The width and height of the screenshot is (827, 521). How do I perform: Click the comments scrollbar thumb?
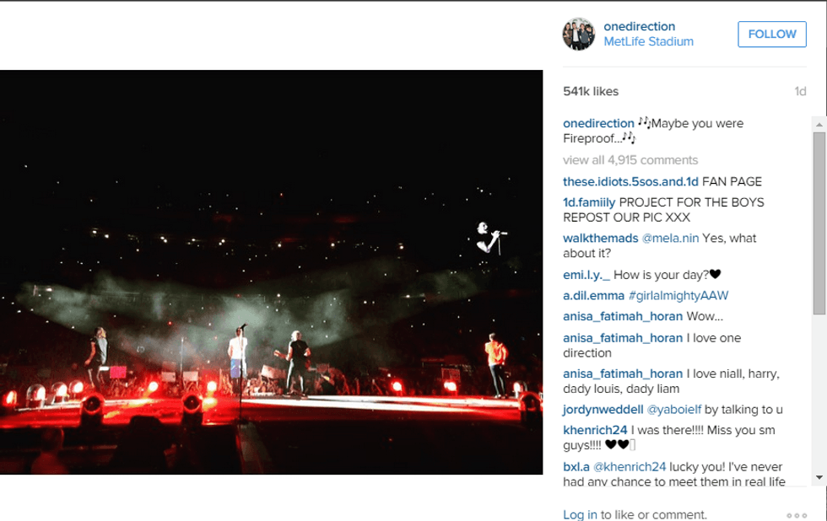(819, 223)
